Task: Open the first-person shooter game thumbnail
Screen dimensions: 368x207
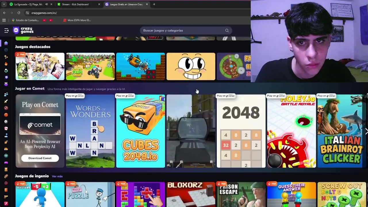Action: point(191,131)
